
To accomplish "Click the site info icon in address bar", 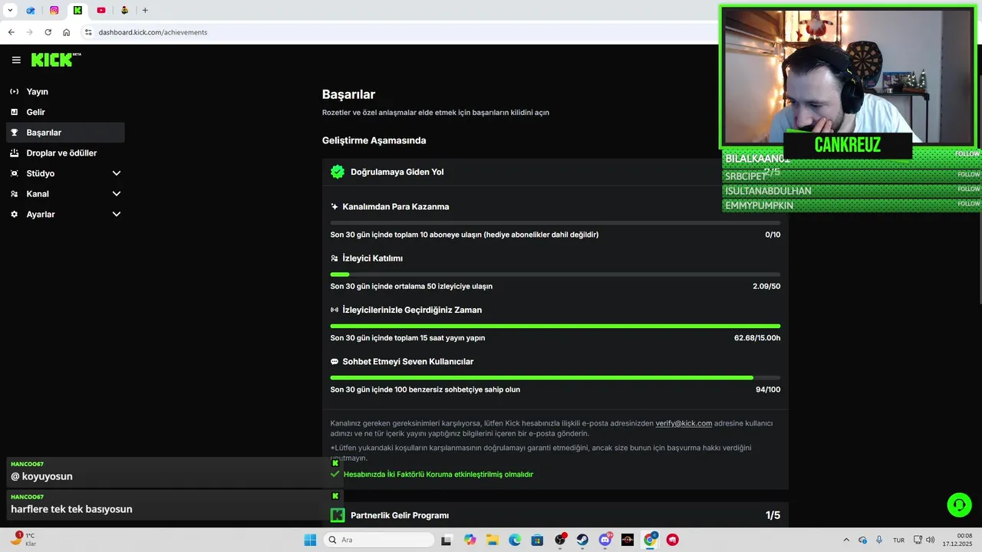I will click(x=88, y=32).
